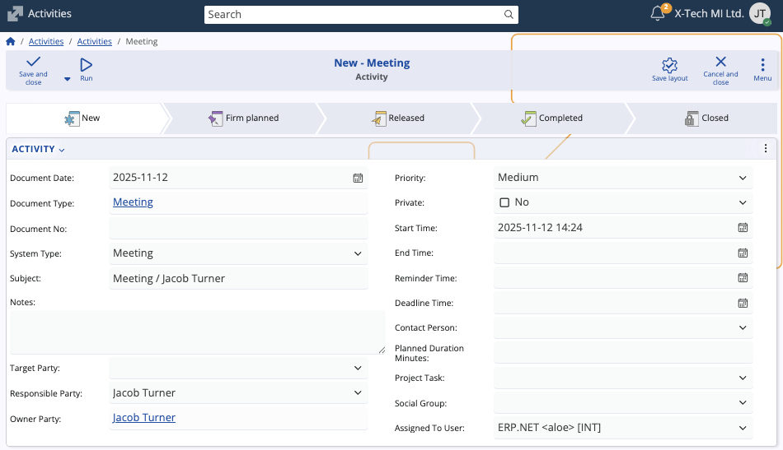
Task: Click the Cancel and close X icon
Action: [720, 63]
